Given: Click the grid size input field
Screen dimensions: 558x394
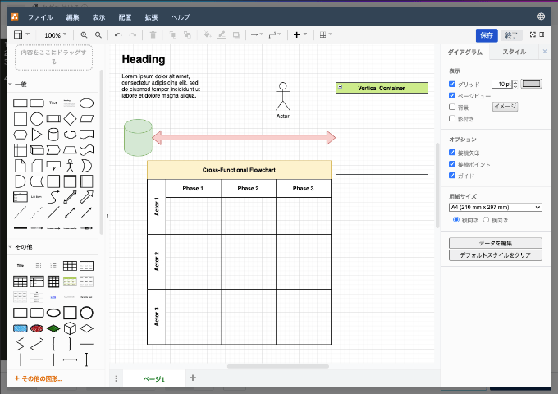Looking at the screenshot, I should (x=501, y=84).
